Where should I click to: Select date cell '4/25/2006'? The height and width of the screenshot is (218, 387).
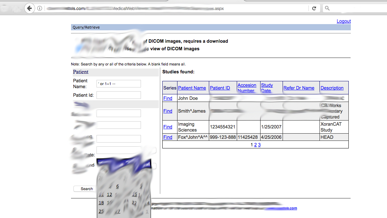point(271,137)
